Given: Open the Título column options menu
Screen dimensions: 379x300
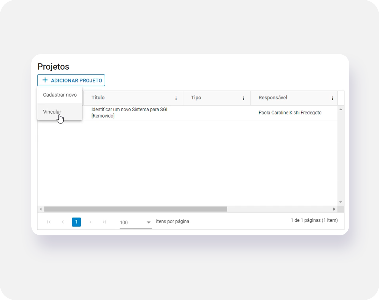Looking at the screenshot, I should click(176, 98).
